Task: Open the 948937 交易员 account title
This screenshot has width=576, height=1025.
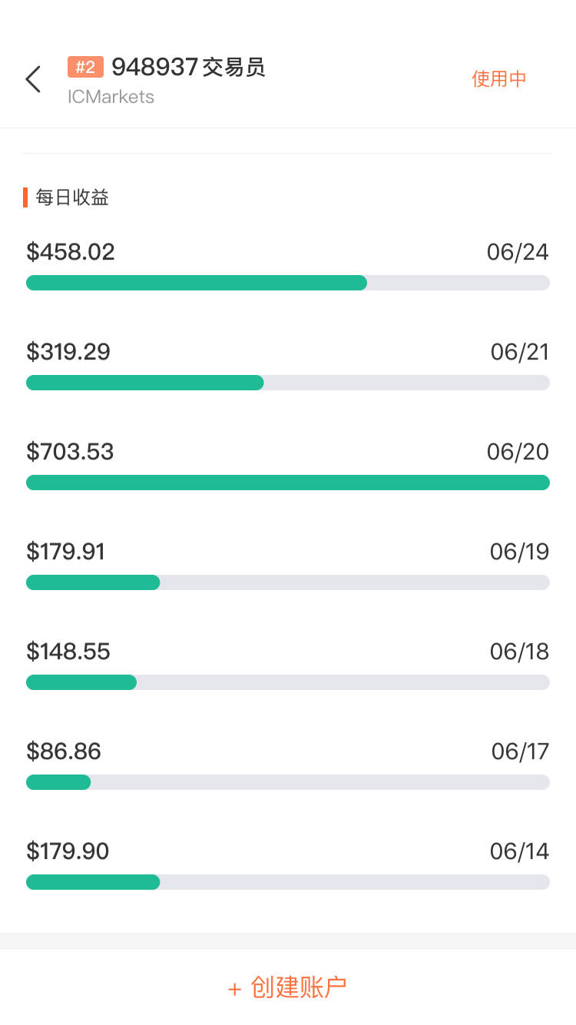Action: pyautogui.click(x=188, y=68)
